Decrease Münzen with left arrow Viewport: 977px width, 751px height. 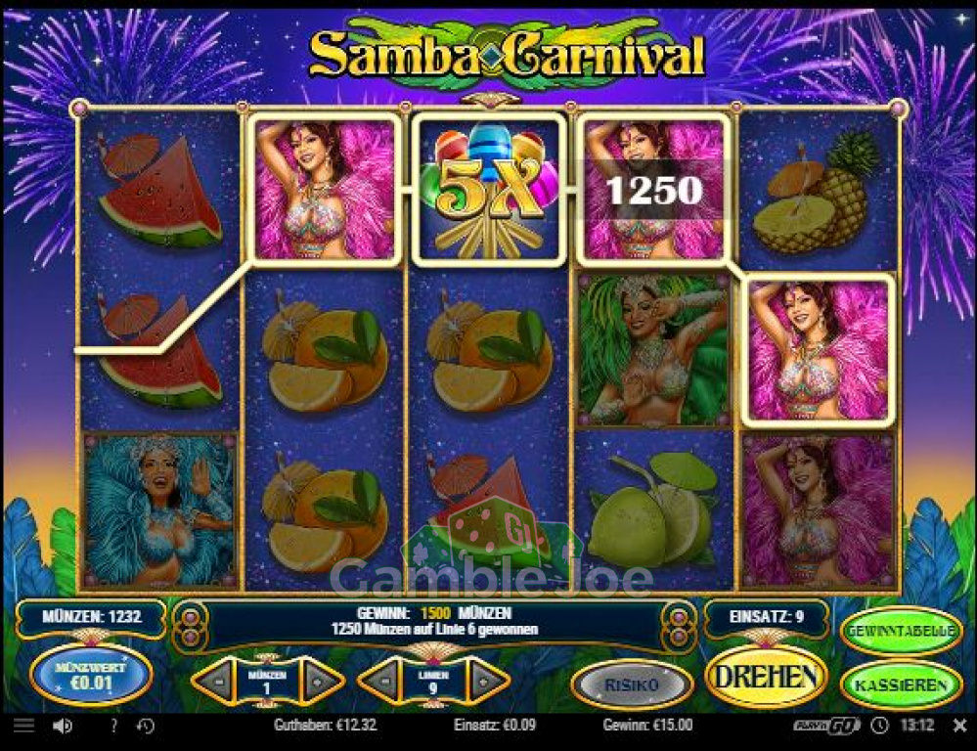pyautogui.click(x=215, y=682)
